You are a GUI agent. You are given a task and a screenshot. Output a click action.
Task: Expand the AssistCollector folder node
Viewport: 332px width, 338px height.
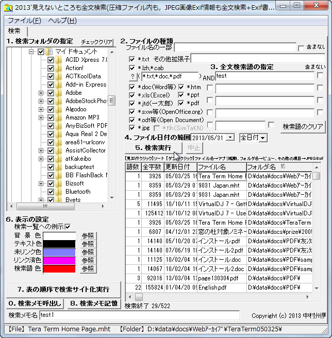coord(41,150)
